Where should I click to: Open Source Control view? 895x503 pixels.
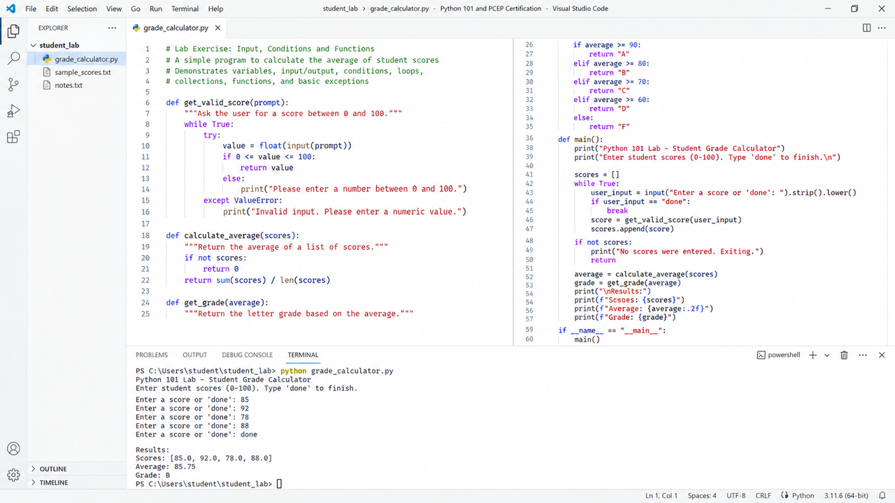point(13,85)
